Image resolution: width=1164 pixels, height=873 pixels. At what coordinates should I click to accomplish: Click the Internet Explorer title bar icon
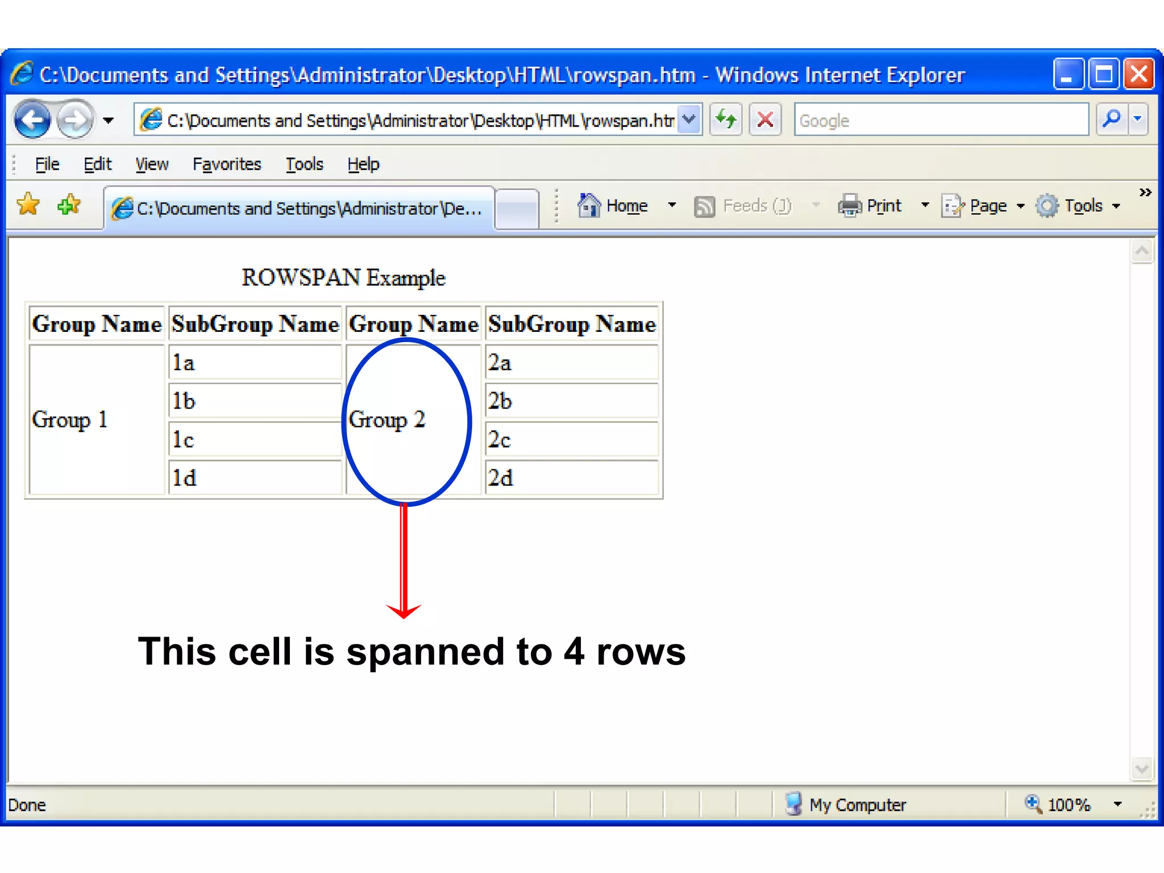pos(22,74)
